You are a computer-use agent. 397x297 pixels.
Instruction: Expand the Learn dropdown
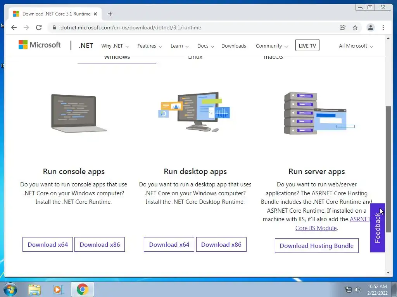point(180,46)
